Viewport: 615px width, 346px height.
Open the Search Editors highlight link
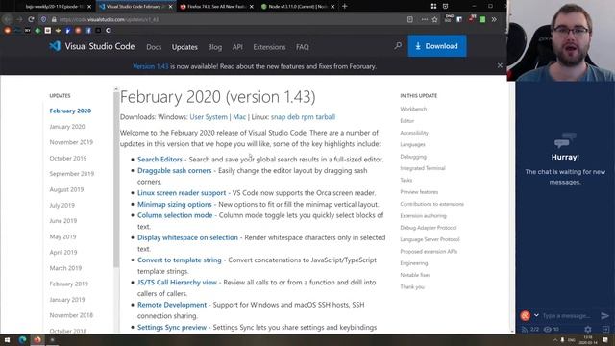click(160, 159)
